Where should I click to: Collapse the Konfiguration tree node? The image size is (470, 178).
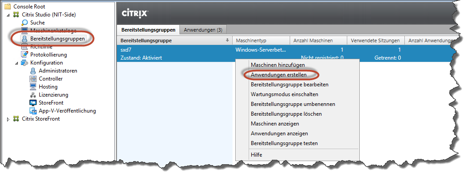(x=17, y=63)
